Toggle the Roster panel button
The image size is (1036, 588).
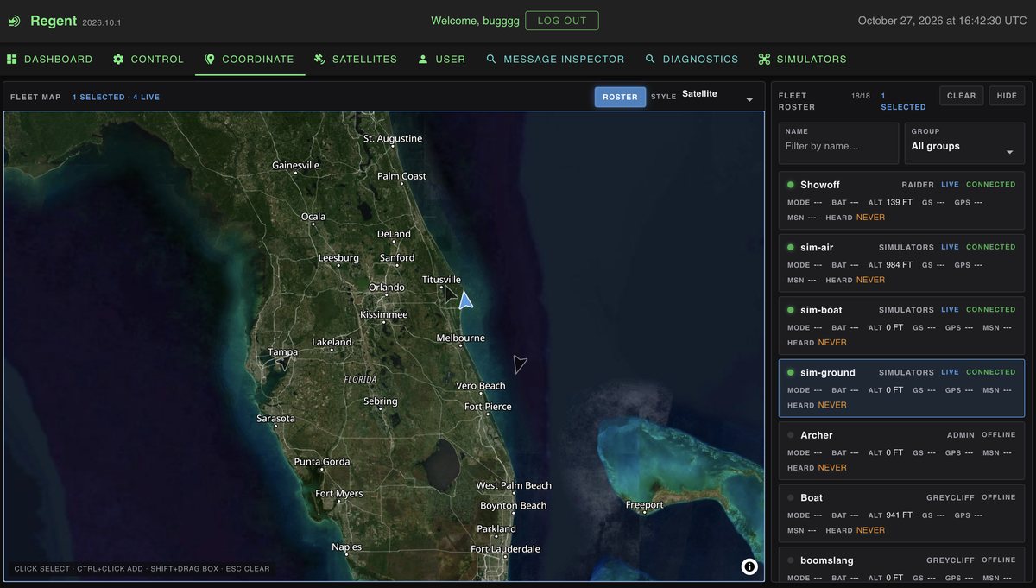coord(620,97)
